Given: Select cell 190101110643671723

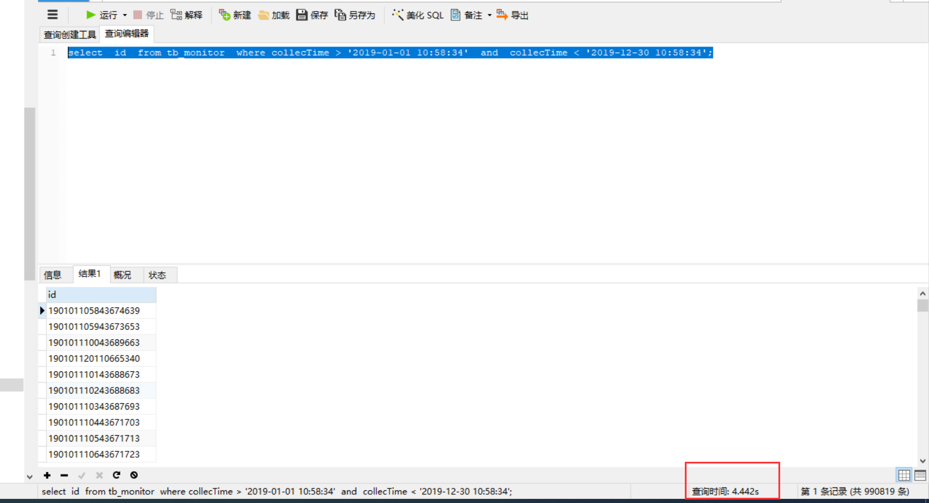Looking at the screenshot, I should pyautogui.click(x=101, y=454).
